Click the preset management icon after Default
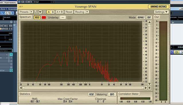183x105 pixels. (x=54, y=2)
